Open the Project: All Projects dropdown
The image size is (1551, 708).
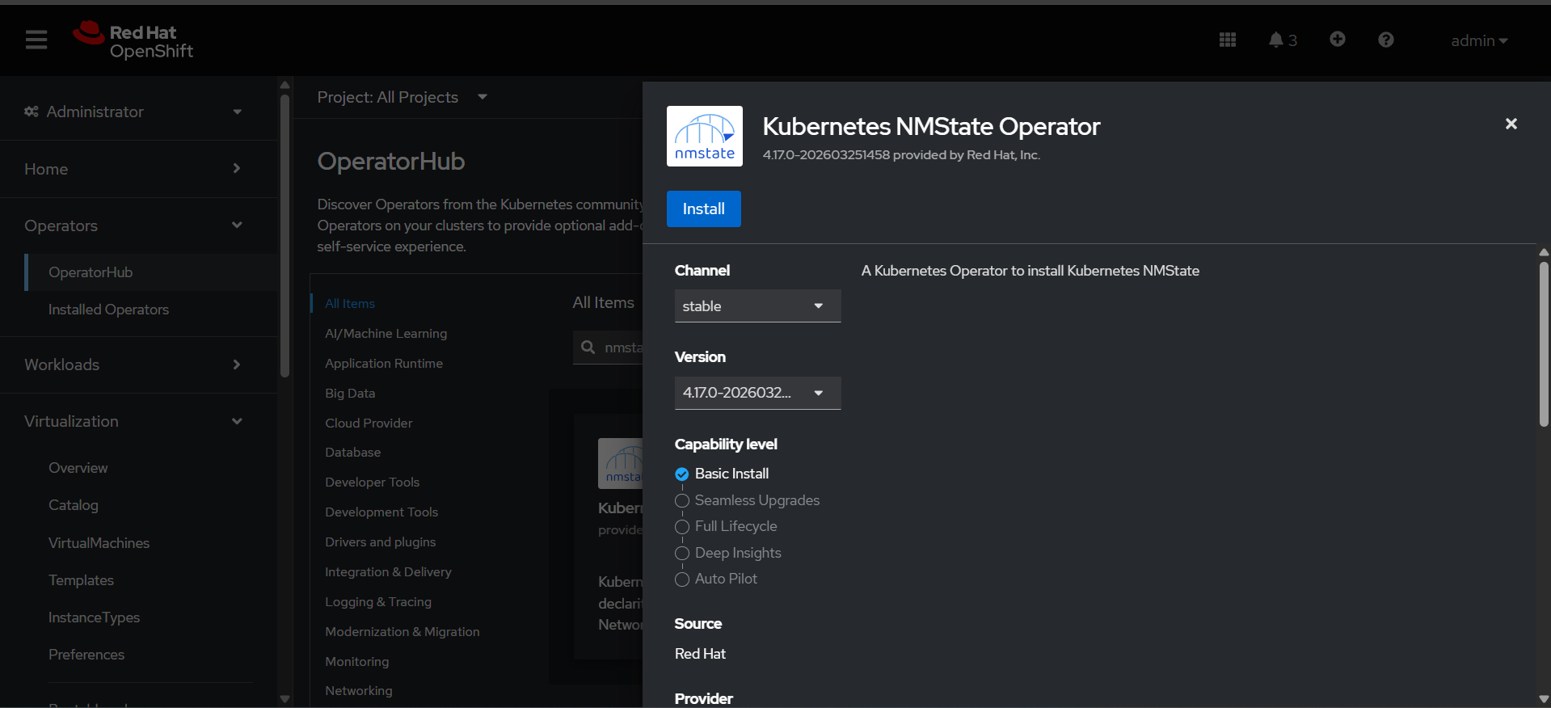tap(402, 97)
